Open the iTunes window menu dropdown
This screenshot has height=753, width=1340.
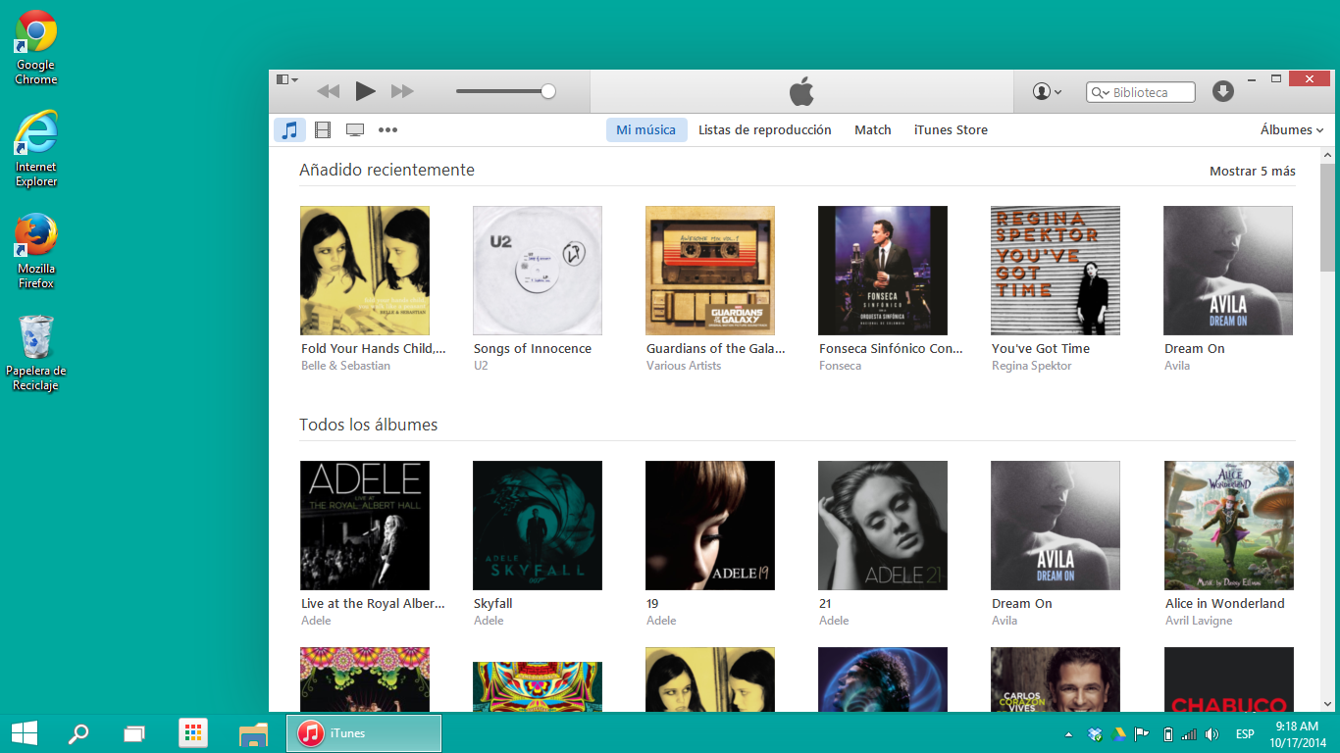pyautogui.click(x=286, y=79)
